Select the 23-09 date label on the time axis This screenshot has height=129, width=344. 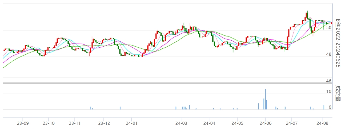coord(23,123)
